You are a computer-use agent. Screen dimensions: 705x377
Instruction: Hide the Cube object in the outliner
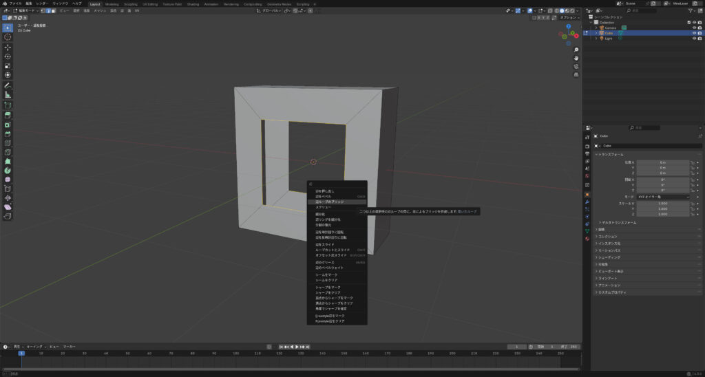coord(694,33)
